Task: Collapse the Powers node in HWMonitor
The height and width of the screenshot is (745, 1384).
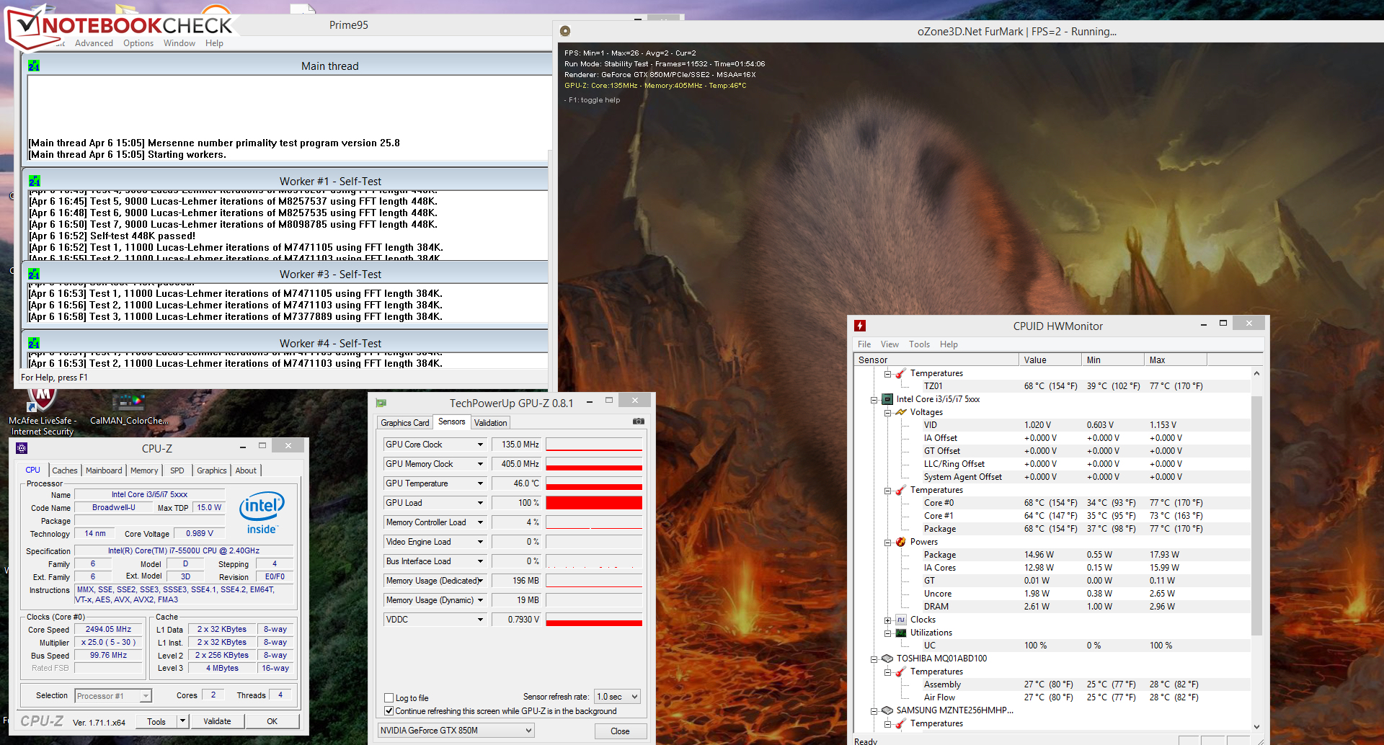Action: (887, 543)
